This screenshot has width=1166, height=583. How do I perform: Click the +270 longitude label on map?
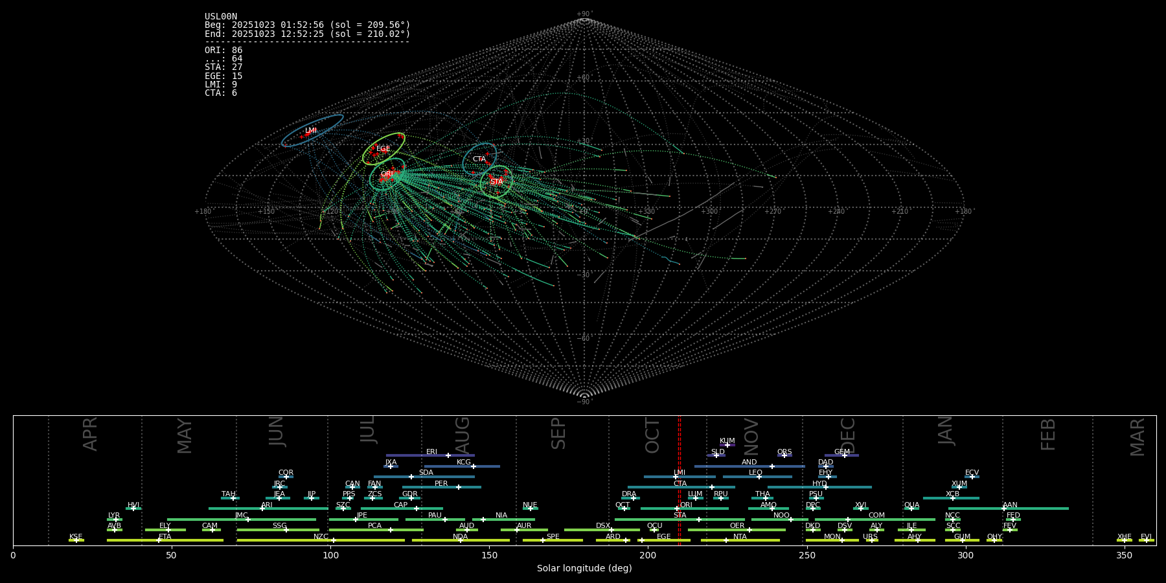click(x=773, y=211)
